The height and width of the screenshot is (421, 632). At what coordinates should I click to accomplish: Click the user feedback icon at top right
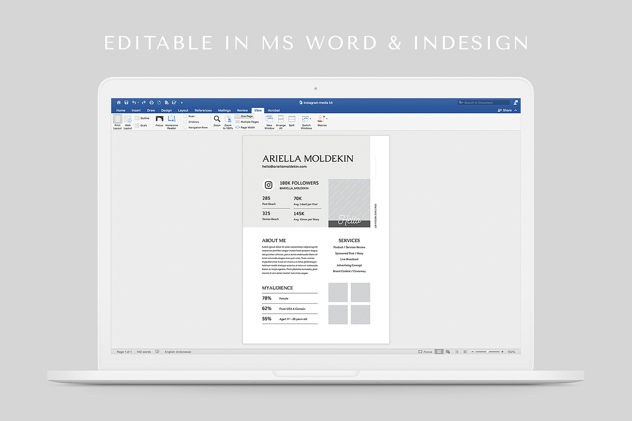(516, 103)
